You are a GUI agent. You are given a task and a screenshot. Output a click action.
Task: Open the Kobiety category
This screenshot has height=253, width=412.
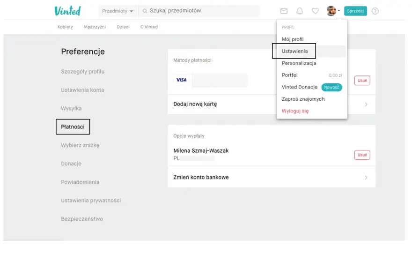point(65,27)
